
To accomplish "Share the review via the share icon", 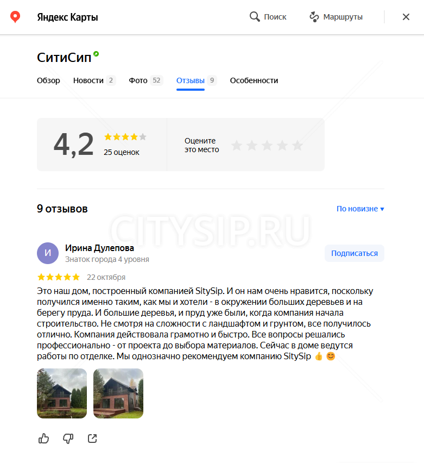I will pyautogui.click(x=92, y=439).
